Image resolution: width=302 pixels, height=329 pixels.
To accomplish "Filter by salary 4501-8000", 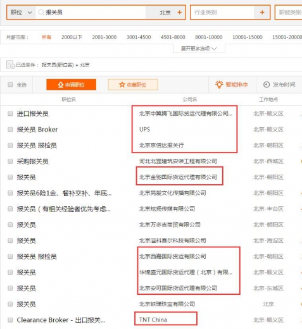I will click(173, 37).
